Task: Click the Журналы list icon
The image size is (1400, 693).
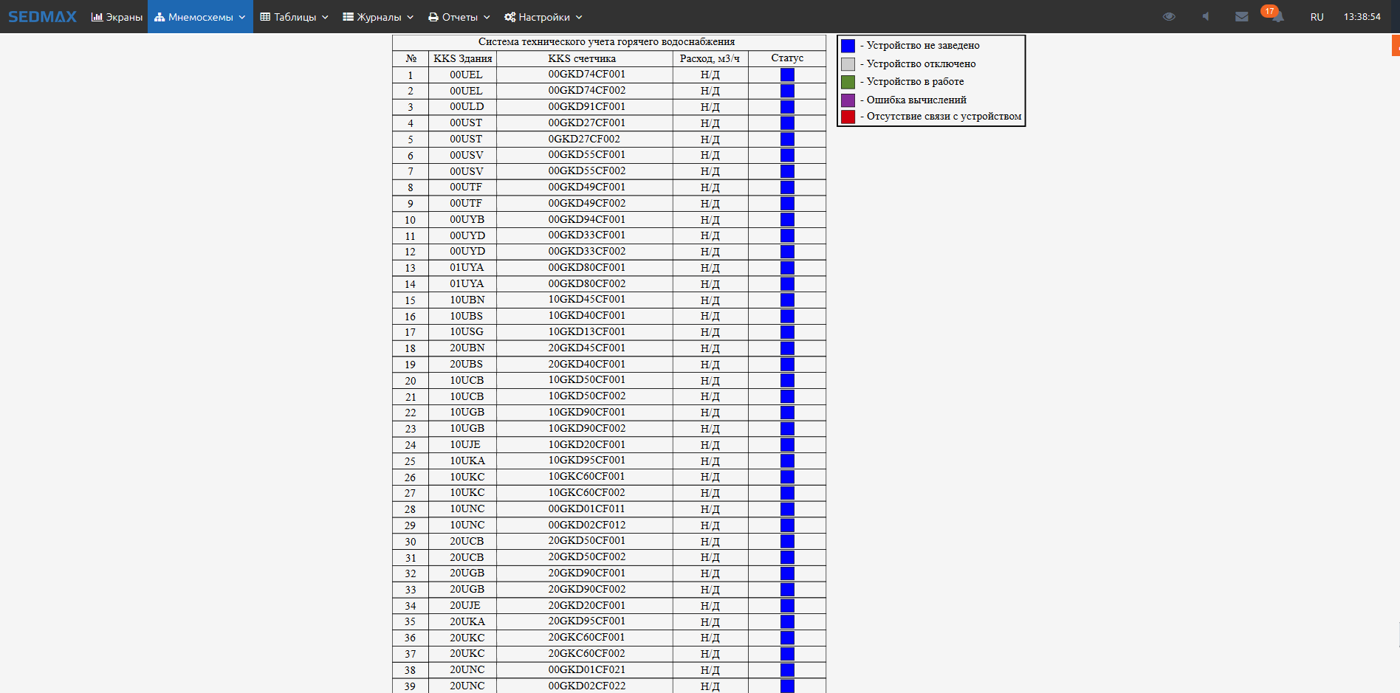Action: pos(349,16)
